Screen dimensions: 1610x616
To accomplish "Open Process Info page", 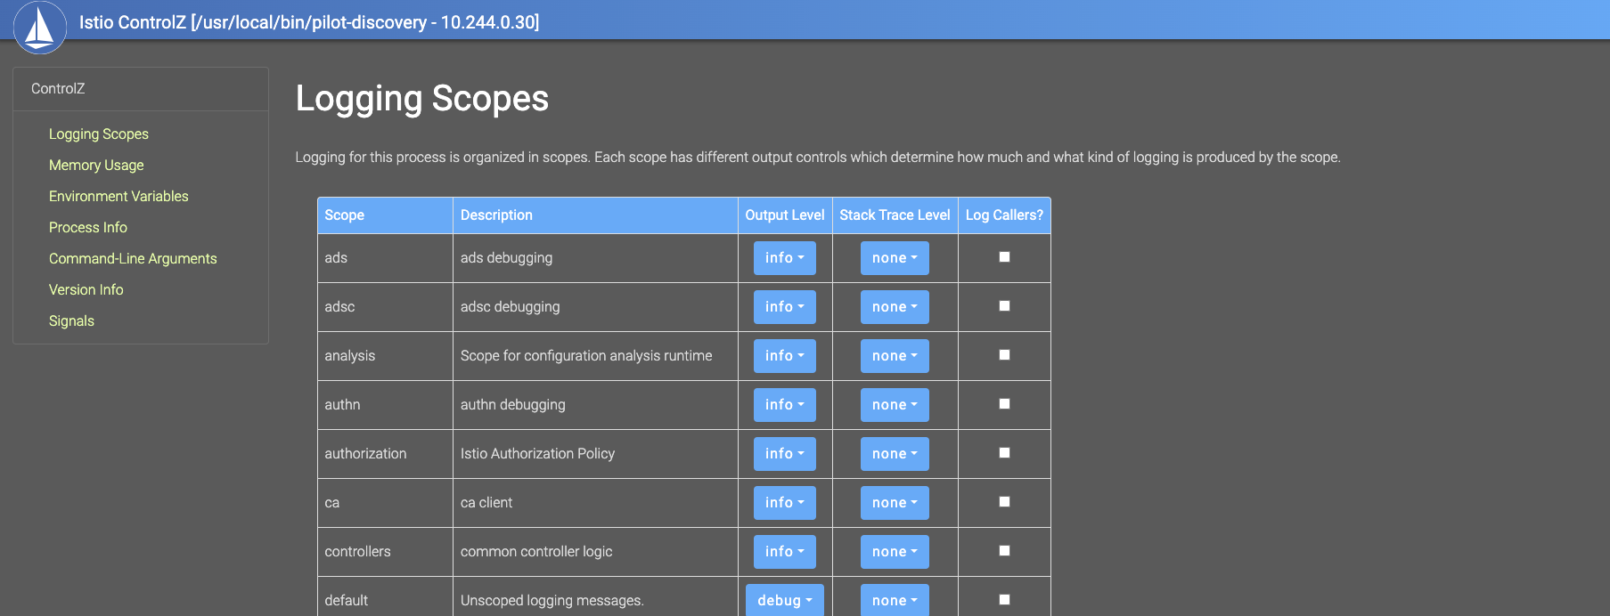I will point(88,228).
